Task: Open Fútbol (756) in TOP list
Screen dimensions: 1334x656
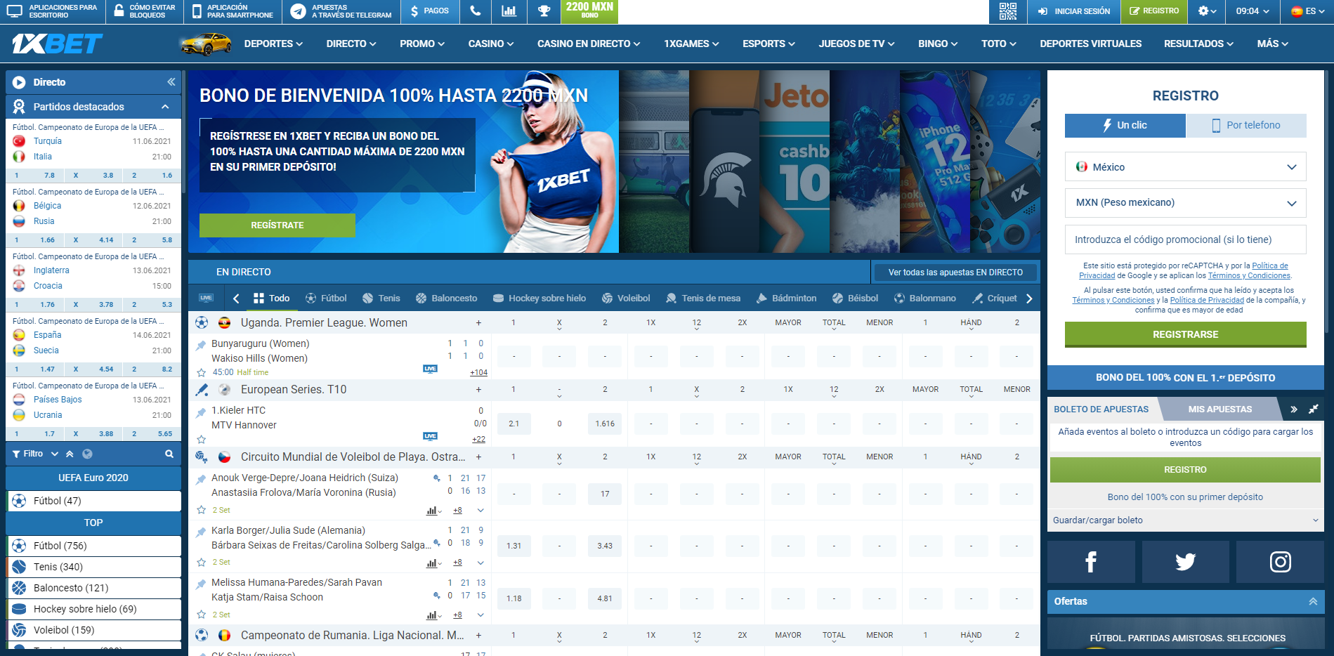Action: coord(93,546)
